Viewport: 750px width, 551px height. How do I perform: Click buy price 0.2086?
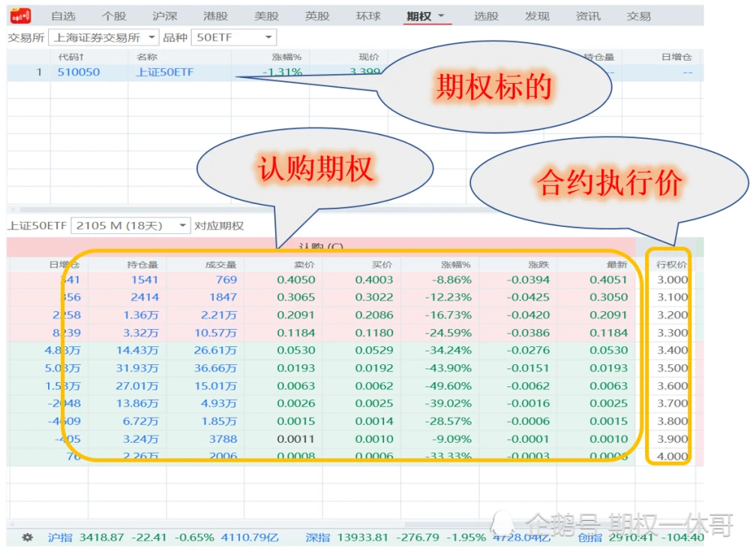click(x=374, y=315)
